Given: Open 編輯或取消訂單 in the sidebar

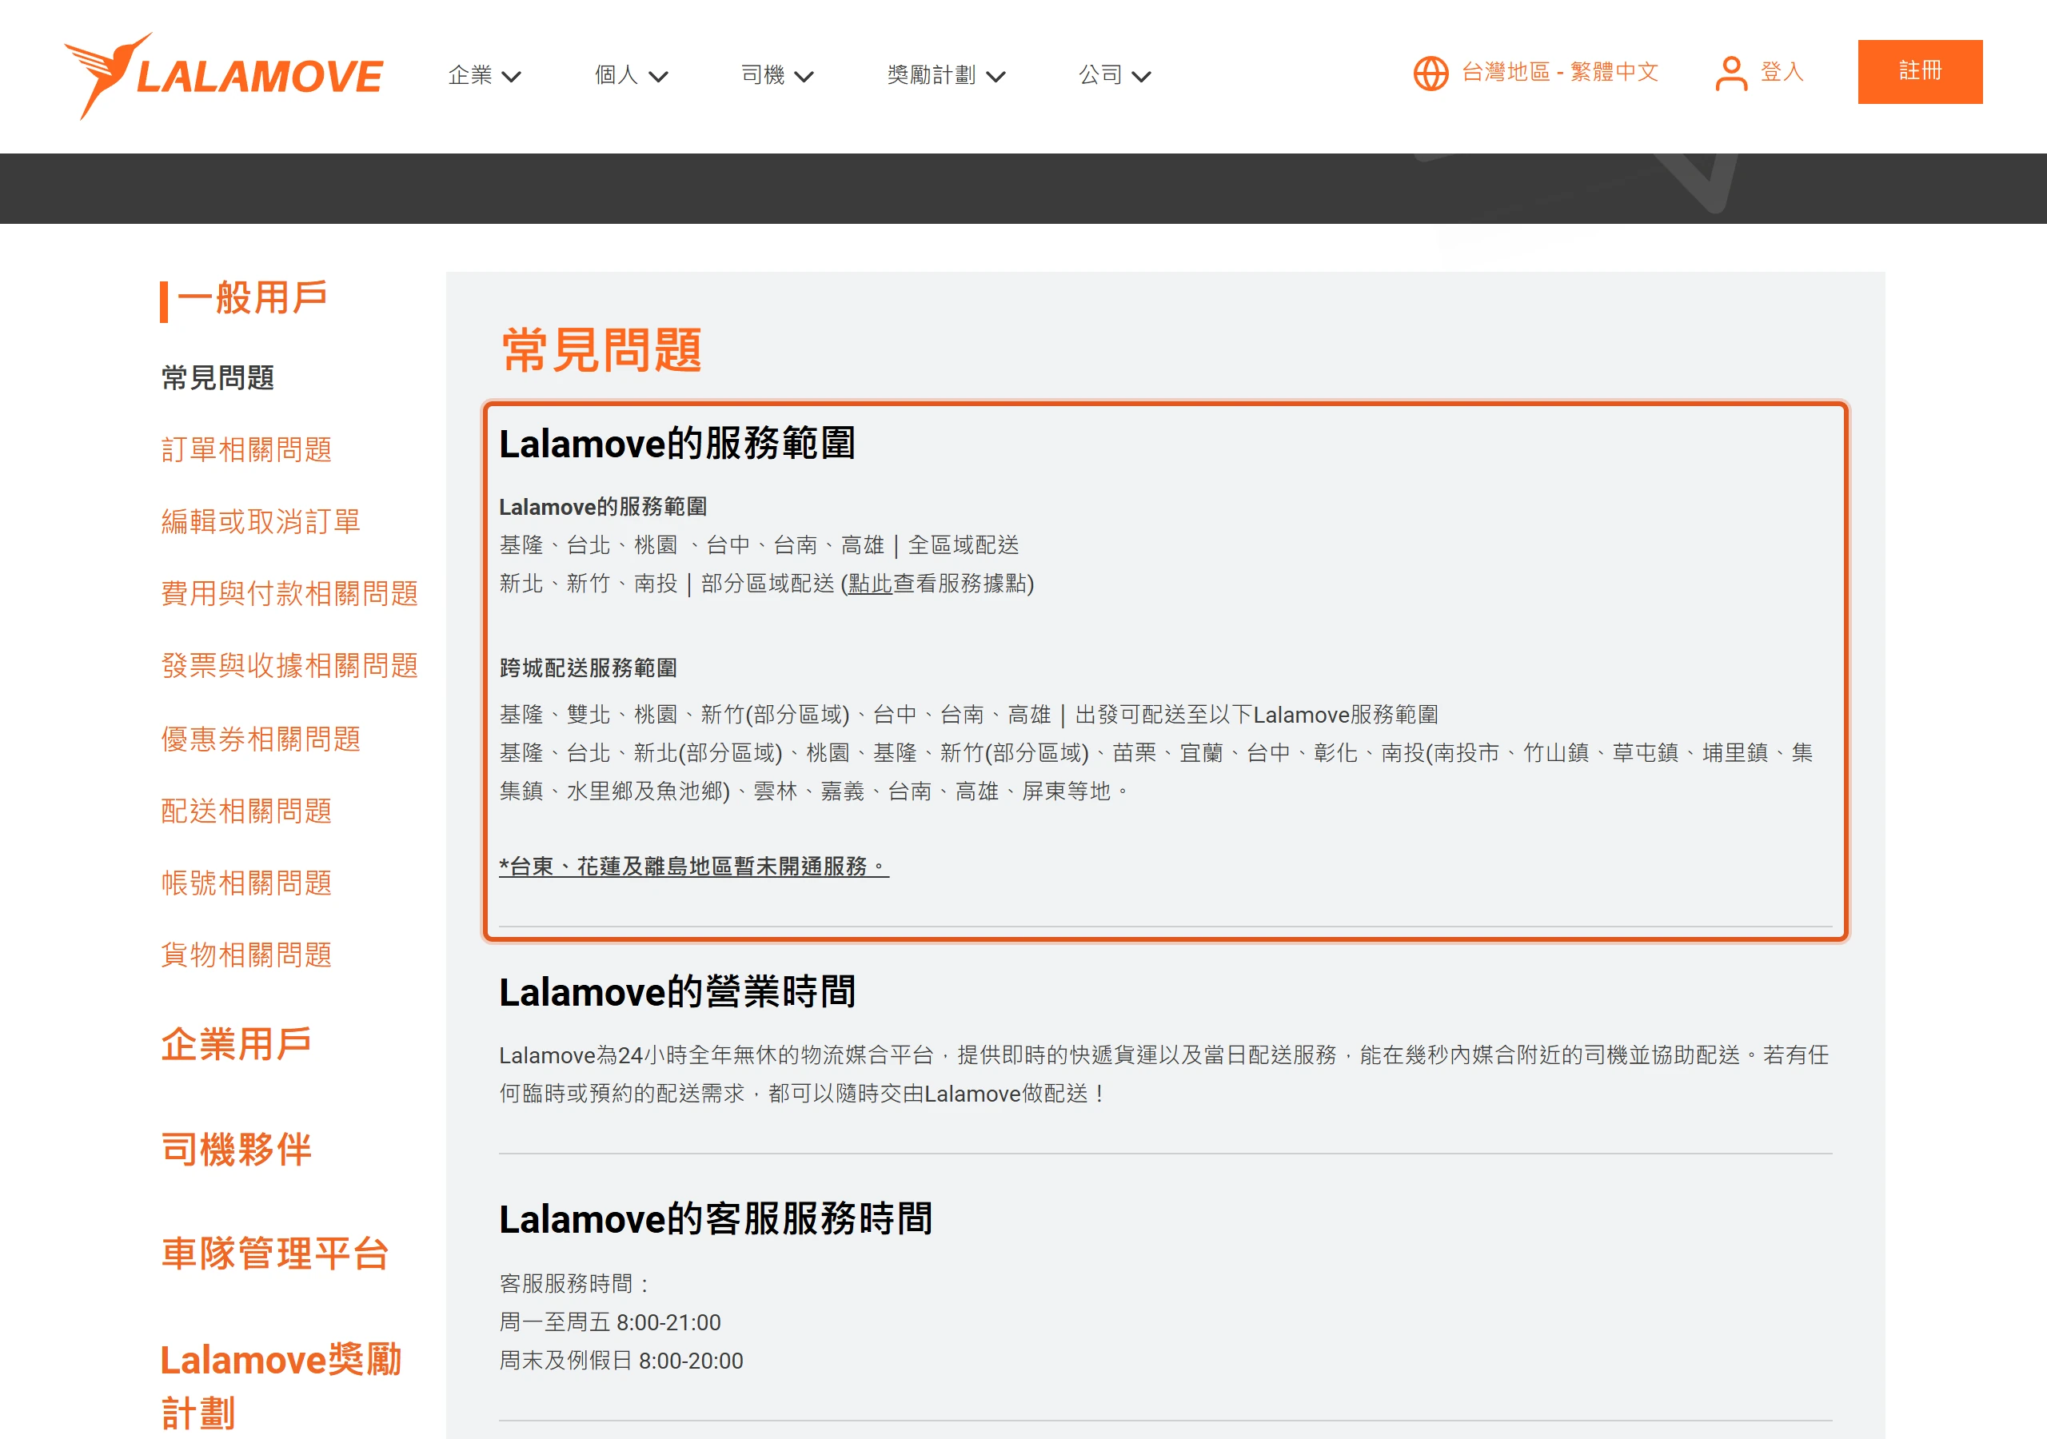Looking at the screenshot, I should tap(261, 521).
